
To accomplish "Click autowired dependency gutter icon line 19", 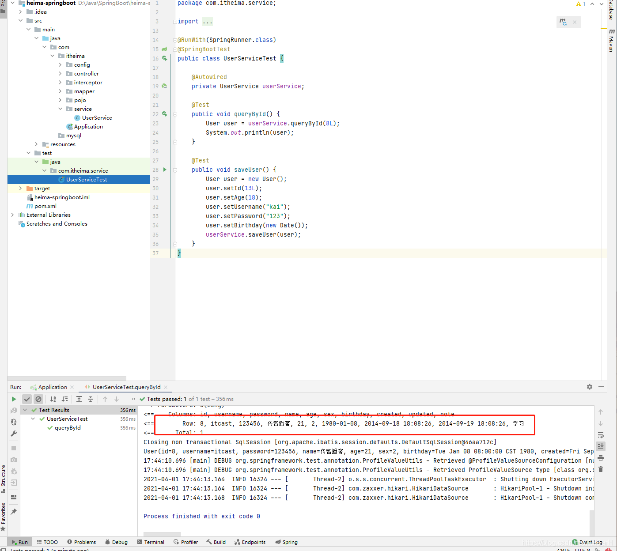I will pyautogui.click(x=164, y=86).
